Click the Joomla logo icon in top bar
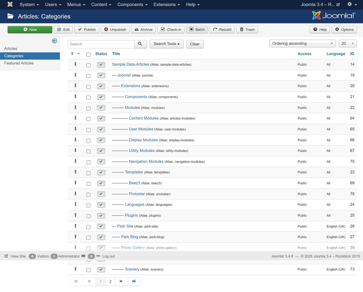Viewport: 363px width, 292px height. [x=10, y=4]
